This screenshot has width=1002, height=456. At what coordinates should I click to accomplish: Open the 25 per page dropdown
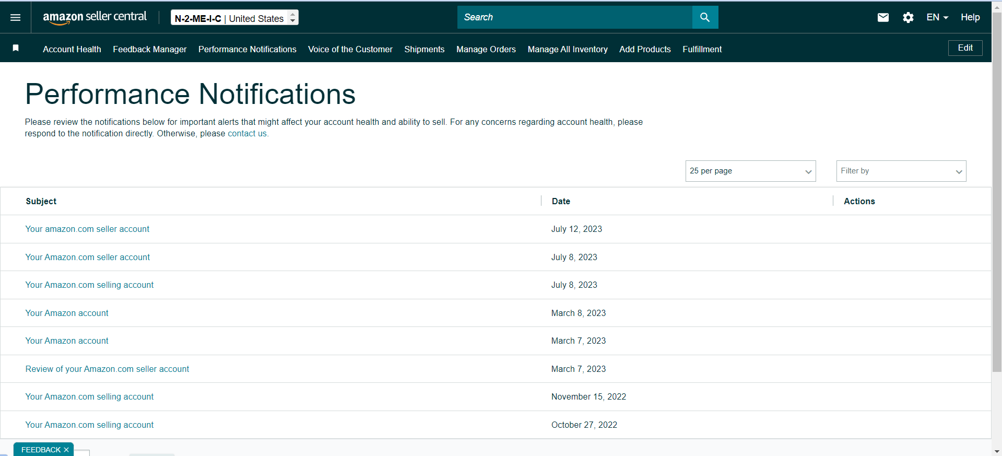coord(750,171)
